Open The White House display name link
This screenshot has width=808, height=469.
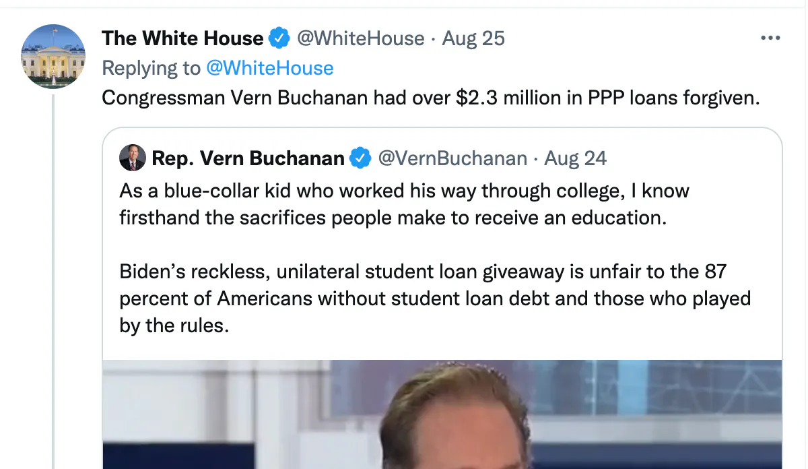click(x=182, y=39)
